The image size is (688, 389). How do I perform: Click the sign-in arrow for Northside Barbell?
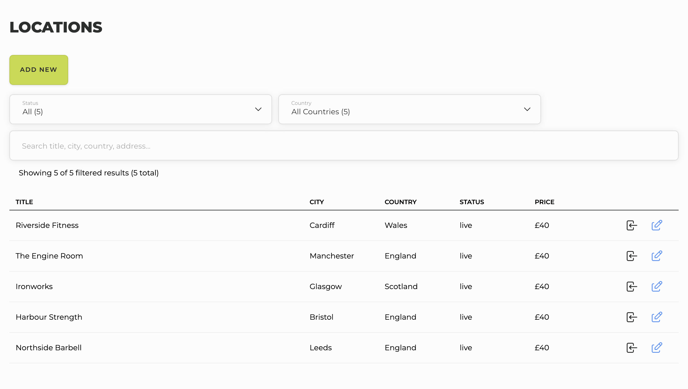632,347
